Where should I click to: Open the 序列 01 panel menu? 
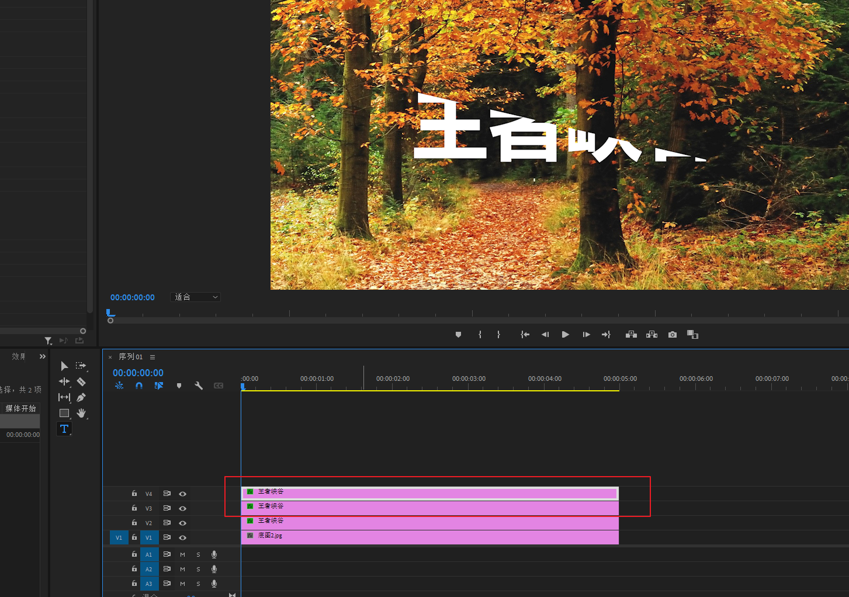coord(153,357)
